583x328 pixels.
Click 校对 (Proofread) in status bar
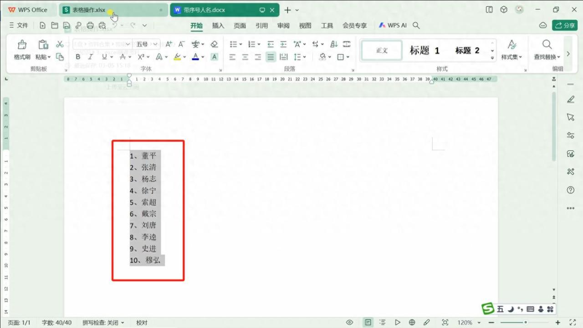[142, 323]
